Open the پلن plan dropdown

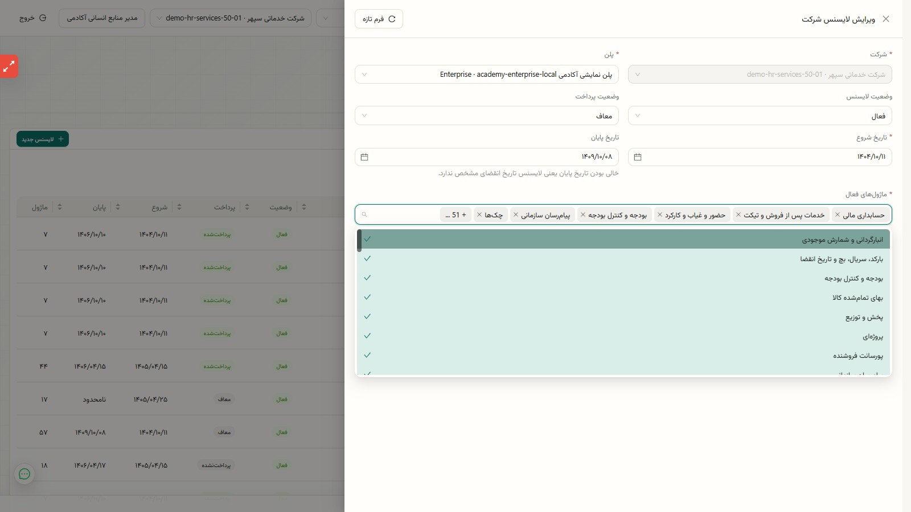click(487, 75)
